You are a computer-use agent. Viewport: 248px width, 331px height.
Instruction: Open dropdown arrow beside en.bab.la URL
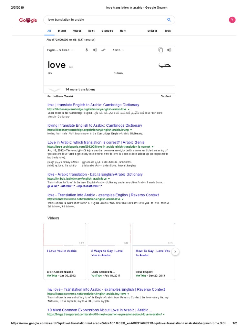coord(109,179)
